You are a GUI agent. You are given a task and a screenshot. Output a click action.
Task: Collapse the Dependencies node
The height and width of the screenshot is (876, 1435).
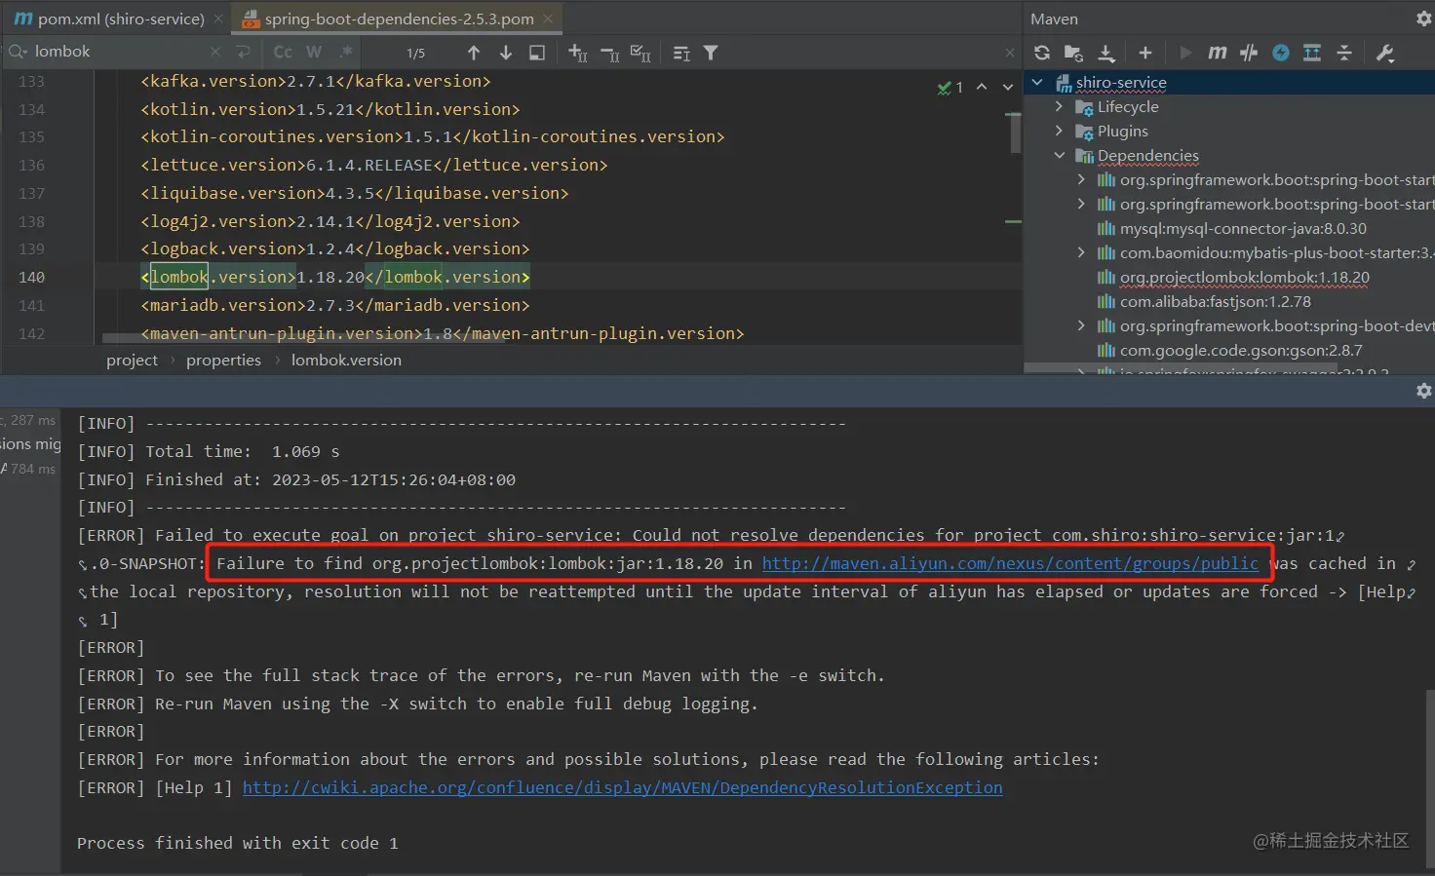1060,156
